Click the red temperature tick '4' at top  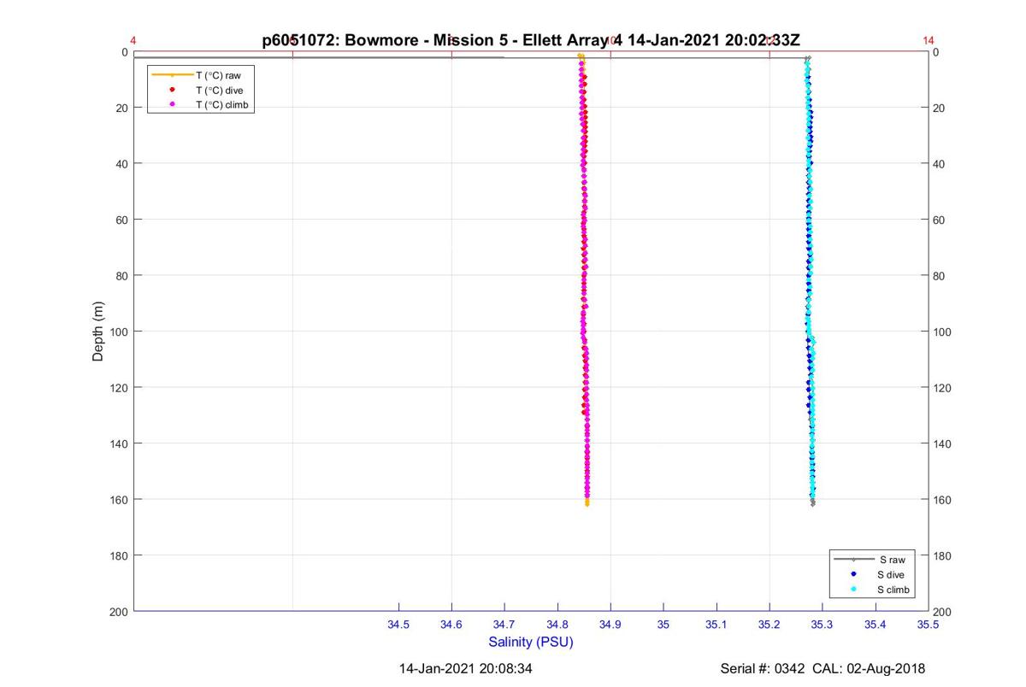[x=133, y=40]
